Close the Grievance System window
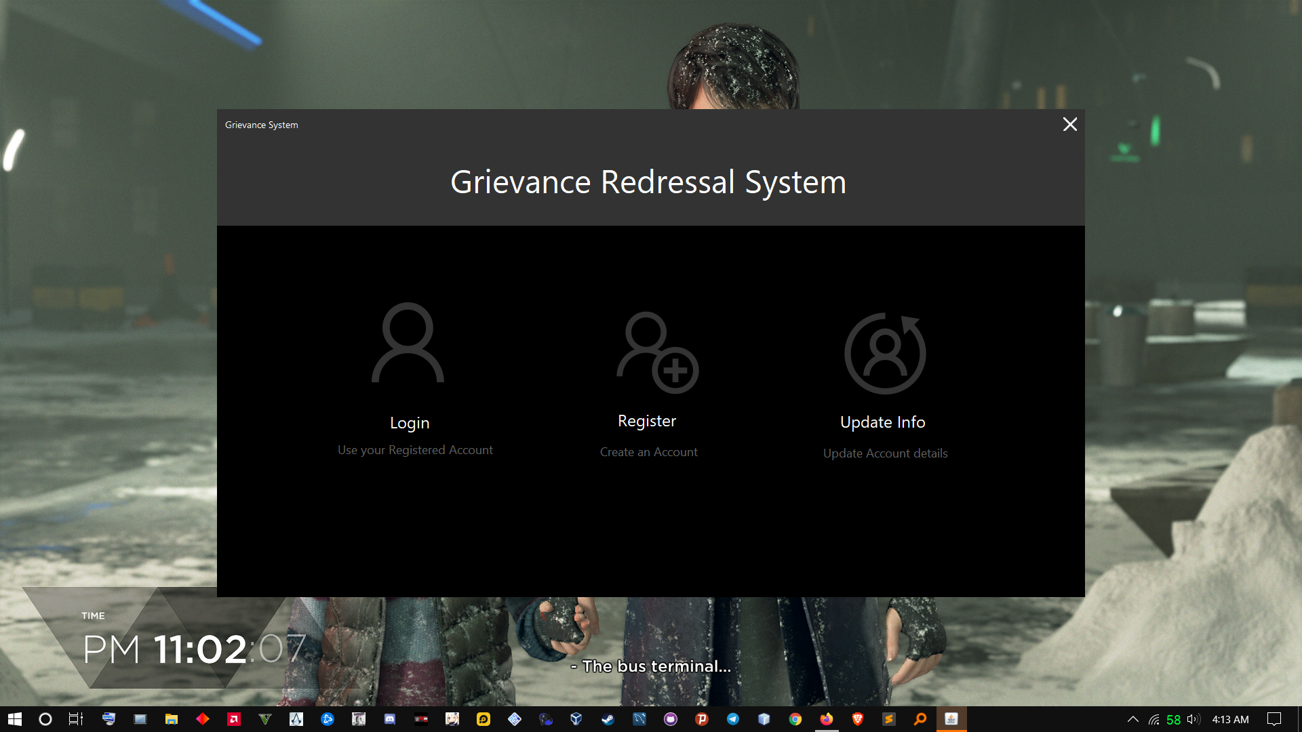This screenshot has width=1302, height=732. click(x=1069, y=124)
